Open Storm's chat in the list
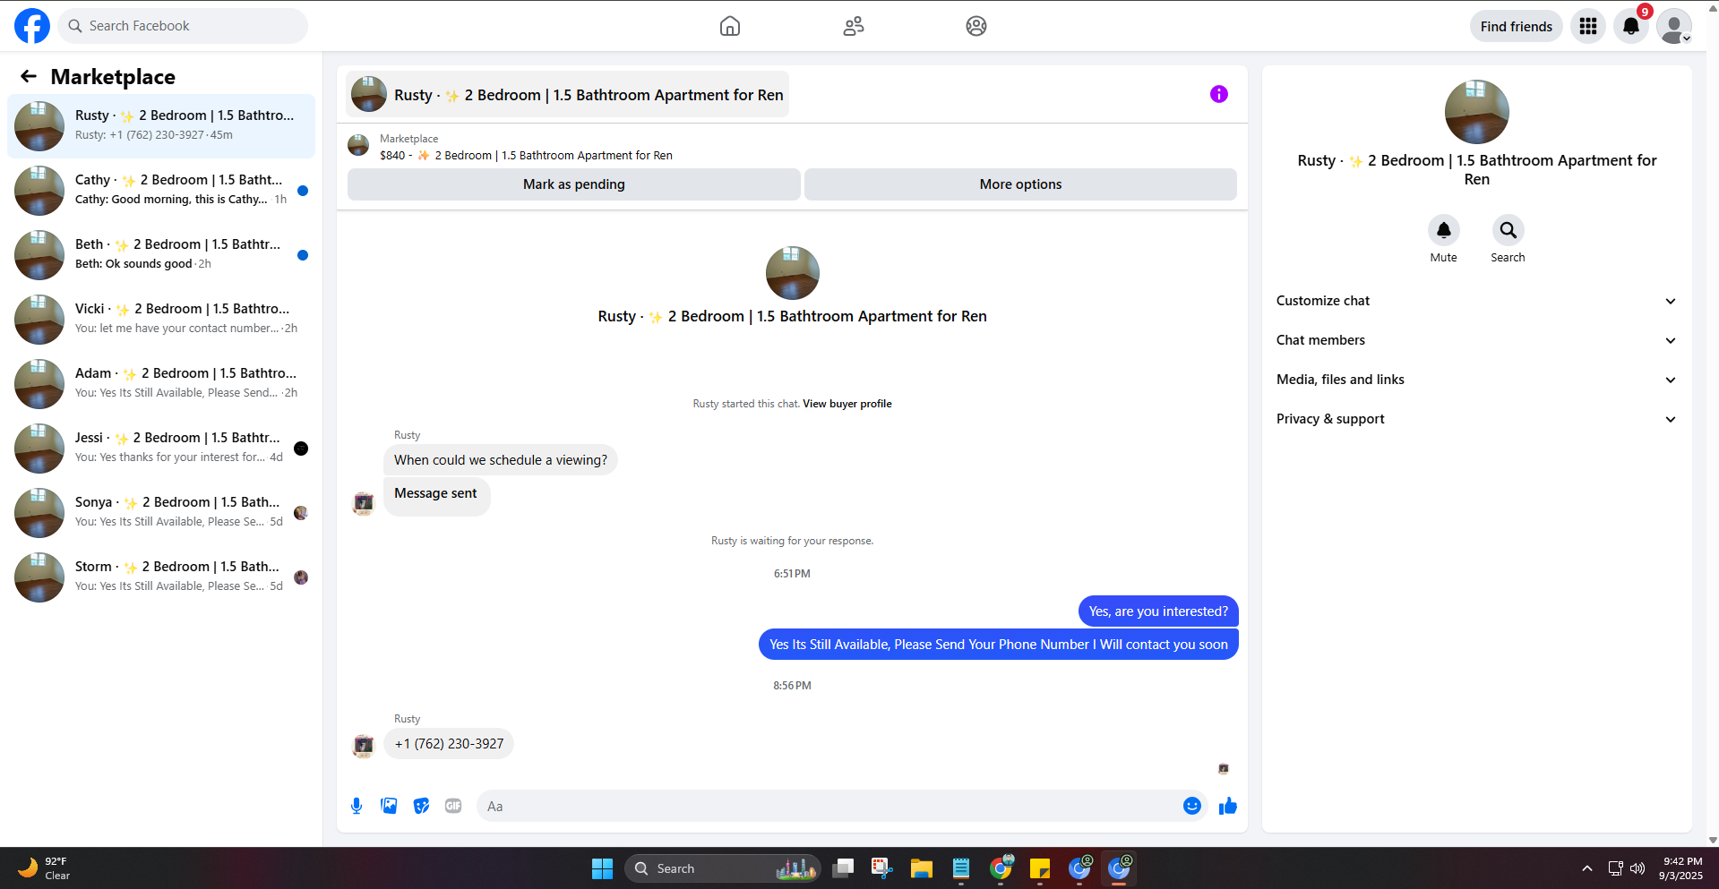This screenshot has width=1719, height=889. pyautogui.click(x=161, y=577)
